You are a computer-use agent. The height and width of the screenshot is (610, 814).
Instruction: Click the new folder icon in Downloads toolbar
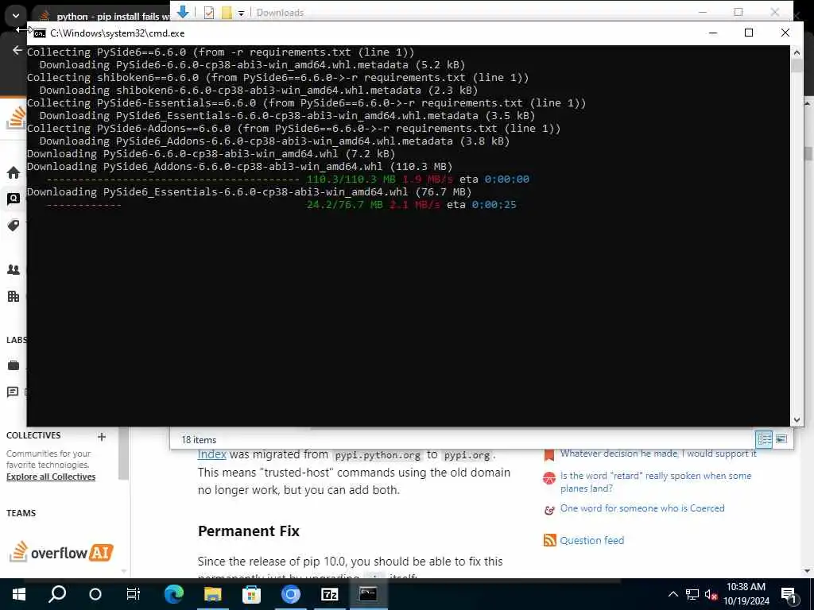coord(227,13)
